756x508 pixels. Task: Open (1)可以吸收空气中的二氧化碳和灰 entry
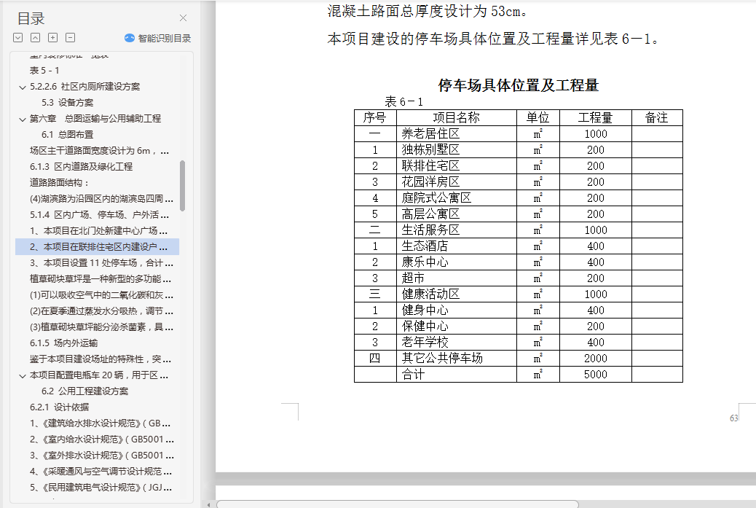click(x=101, y=294)
